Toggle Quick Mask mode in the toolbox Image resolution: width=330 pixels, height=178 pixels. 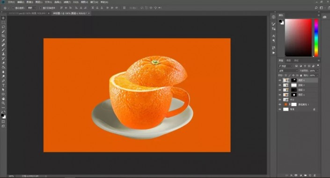click(3, 122)
